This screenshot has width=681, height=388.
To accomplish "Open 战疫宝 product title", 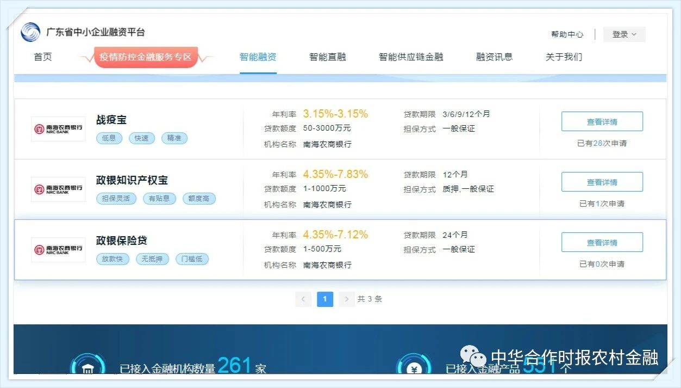I will click(111, 120).
